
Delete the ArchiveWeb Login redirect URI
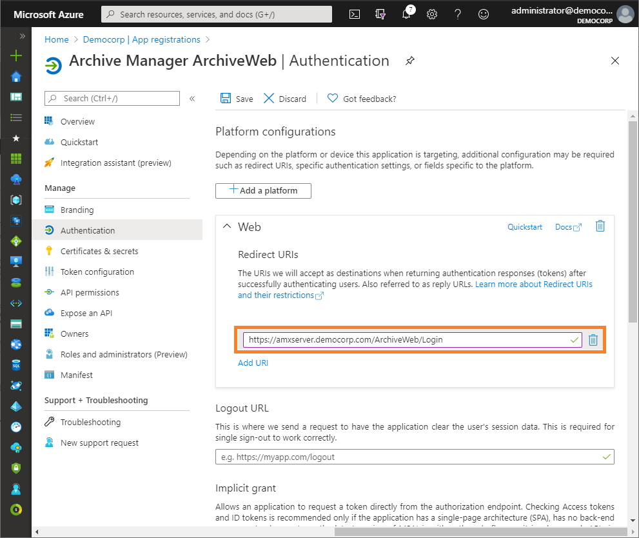coord(593,340)
